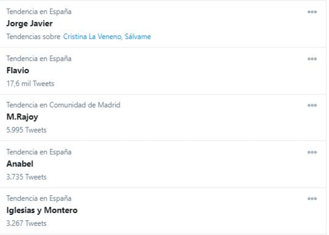Screen dimensions: 329x235
Task: Click the 3.735 Tweets count
Action: 27,177
